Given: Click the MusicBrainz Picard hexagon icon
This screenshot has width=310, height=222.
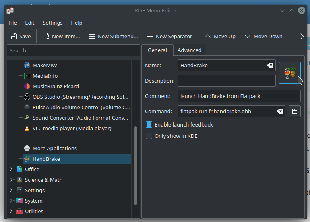Looking at the screenshot, I should 27,86.
